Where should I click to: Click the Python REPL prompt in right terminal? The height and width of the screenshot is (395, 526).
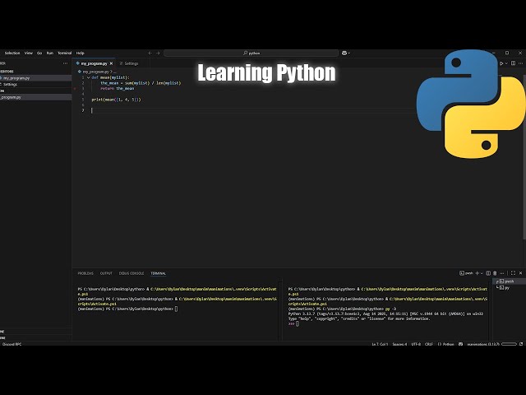293,323
